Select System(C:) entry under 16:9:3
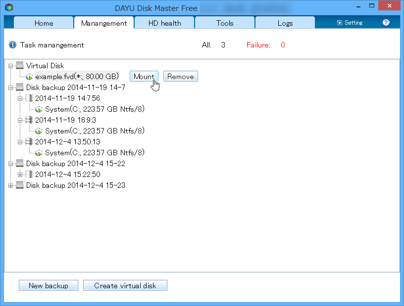The height and width of the screenshot is (306, 404). click(x=95, y=131)
